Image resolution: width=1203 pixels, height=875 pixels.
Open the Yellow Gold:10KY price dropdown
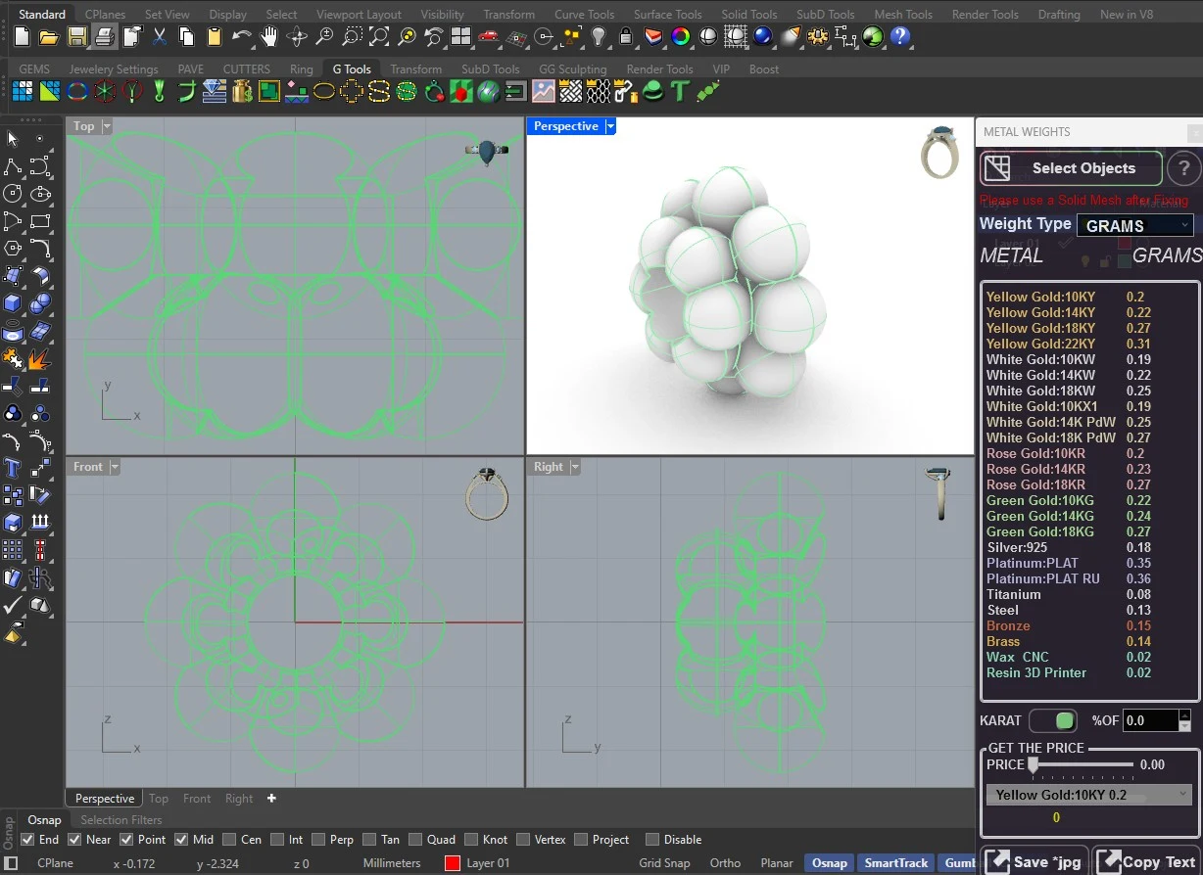[x=1088, y=795]
